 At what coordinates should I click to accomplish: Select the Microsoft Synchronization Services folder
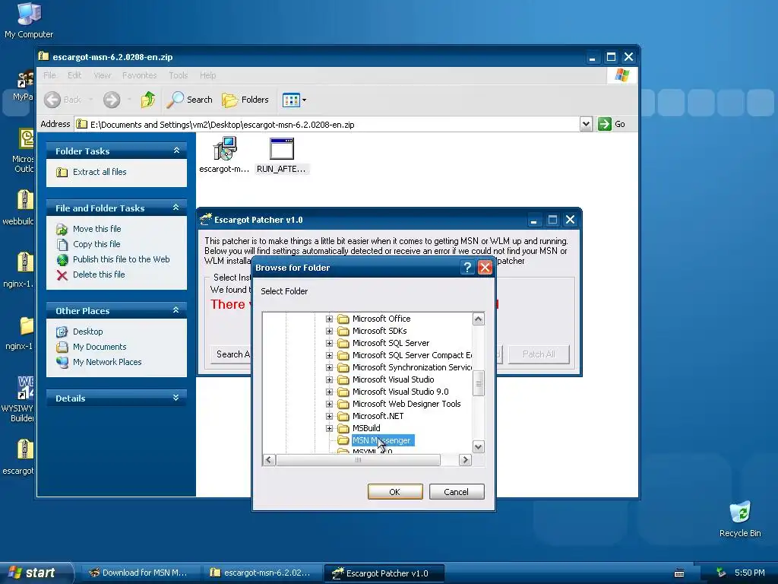[x=412, y=367]
